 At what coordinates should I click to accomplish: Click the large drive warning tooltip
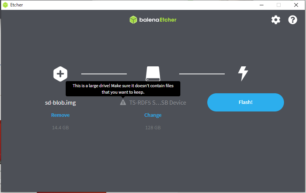click(x=123, y=89)
